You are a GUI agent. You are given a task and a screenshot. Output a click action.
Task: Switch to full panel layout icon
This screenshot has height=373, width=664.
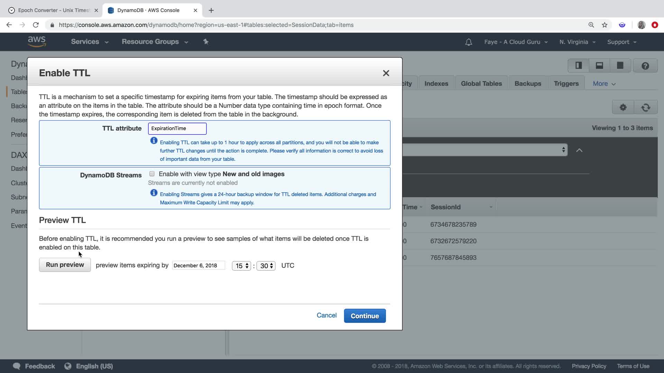tap(620, 66)
